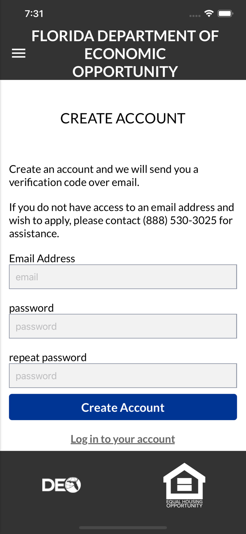This screenshot has width=246, height=534.
Task: Tap the CREATE ACCOUNT page heading
Action: pyautogui.click(x=123, y=118)
